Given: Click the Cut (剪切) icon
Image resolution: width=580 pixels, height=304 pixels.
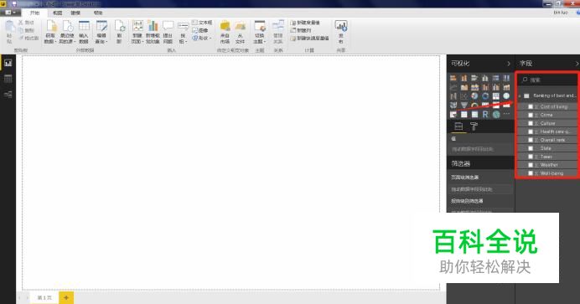Looking at the screenshot, I should coord(21,23).
